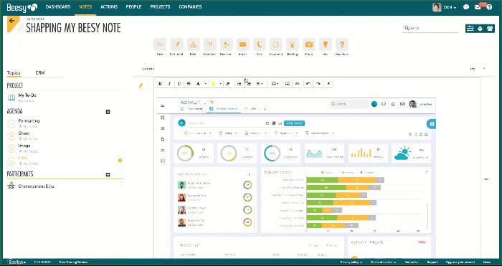Click the orange pencil beside the editor
This screenshot has width=502, height=266.
(x=141, y=85)
